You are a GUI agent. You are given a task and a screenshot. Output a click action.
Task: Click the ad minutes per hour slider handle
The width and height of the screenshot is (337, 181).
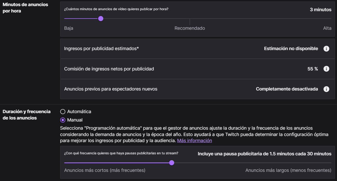click(x=101, y=19)
